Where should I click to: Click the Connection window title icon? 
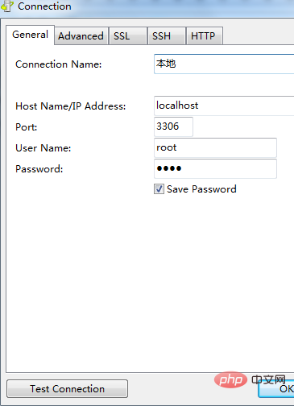tap(6, 6)
